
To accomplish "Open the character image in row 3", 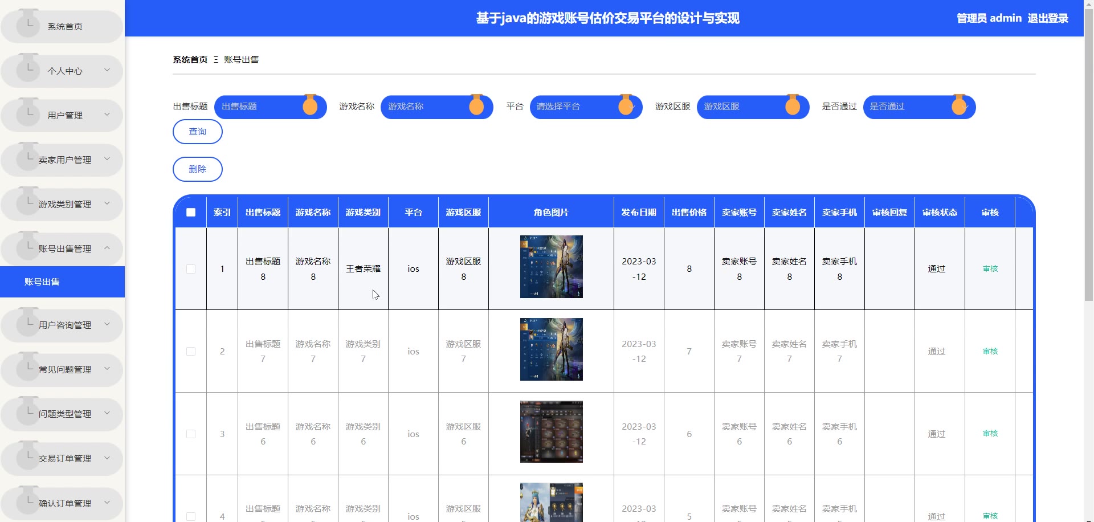I will [552, 432].
